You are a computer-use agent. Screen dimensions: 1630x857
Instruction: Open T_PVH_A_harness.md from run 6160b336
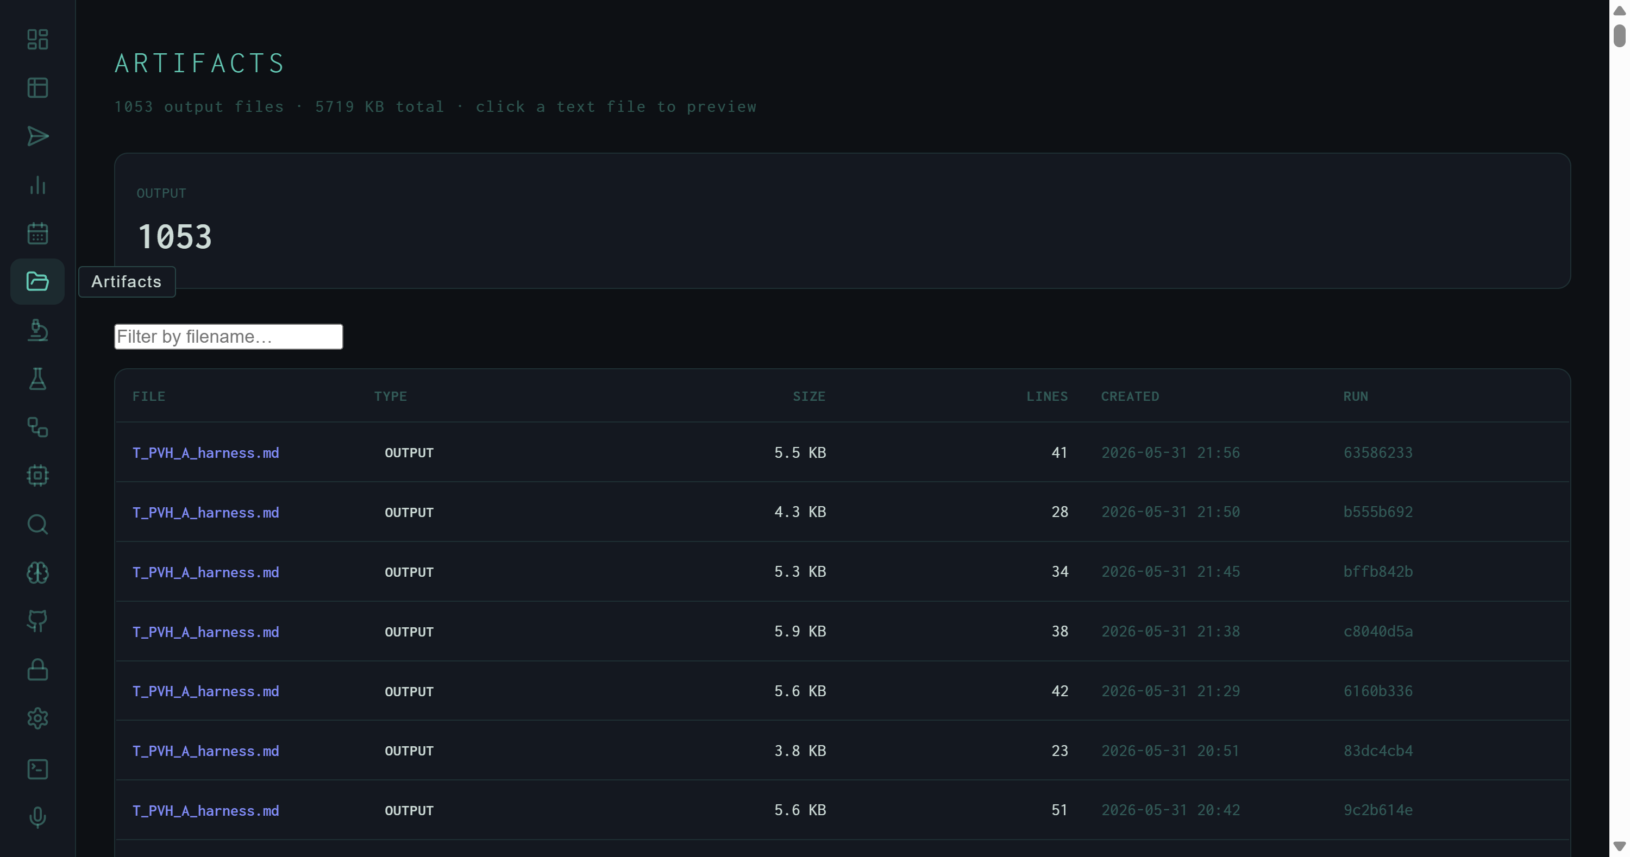pos(205,691)
